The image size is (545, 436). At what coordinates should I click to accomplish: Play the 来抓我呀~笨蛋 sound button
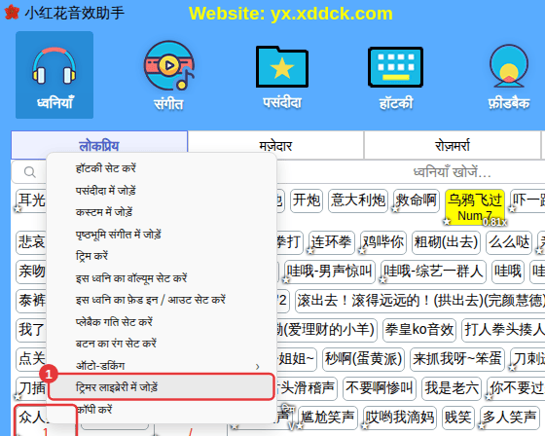pos(456,359)
